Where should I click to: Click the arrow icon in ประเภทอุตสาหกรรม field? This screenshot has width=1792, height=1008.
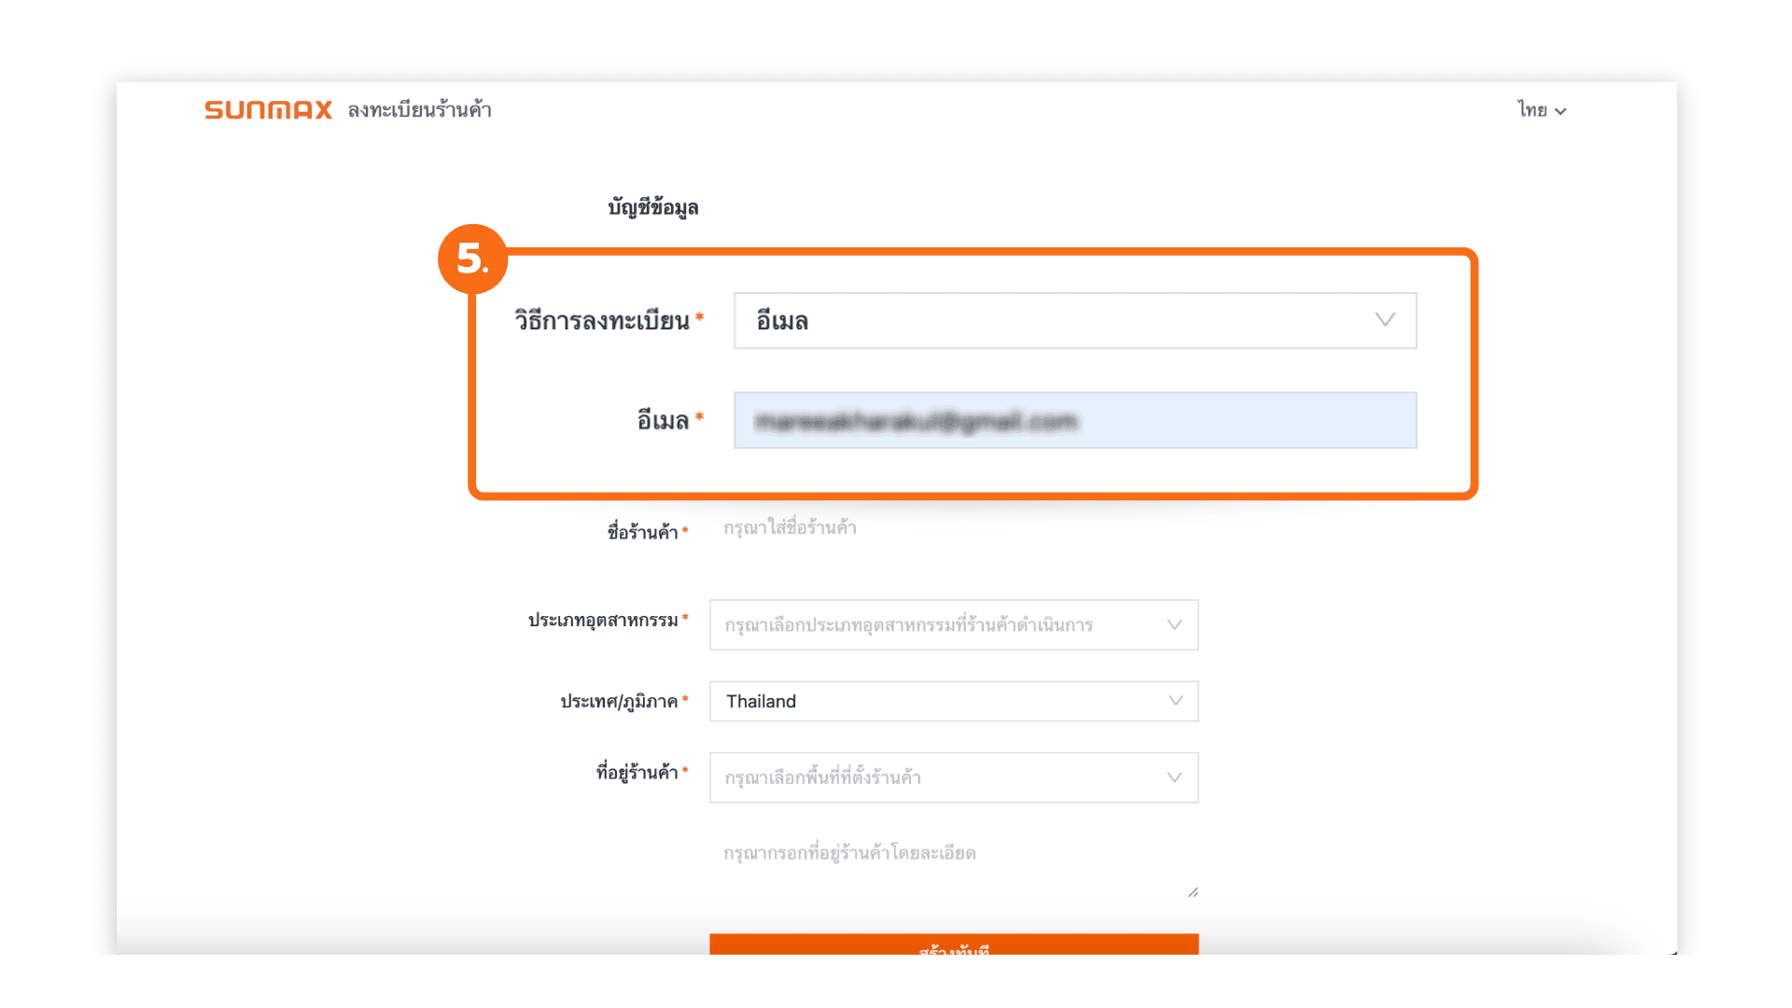pos(1174,624)
